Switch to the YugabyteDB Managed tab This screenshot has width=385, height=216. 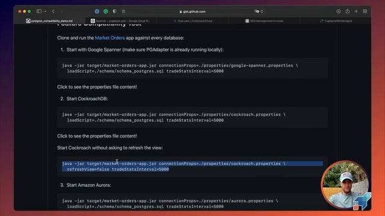pyautogui.click(x=336, y=21)
